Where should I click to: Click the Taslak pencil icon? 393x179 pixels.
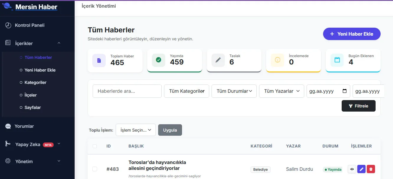tap(218, 60)
